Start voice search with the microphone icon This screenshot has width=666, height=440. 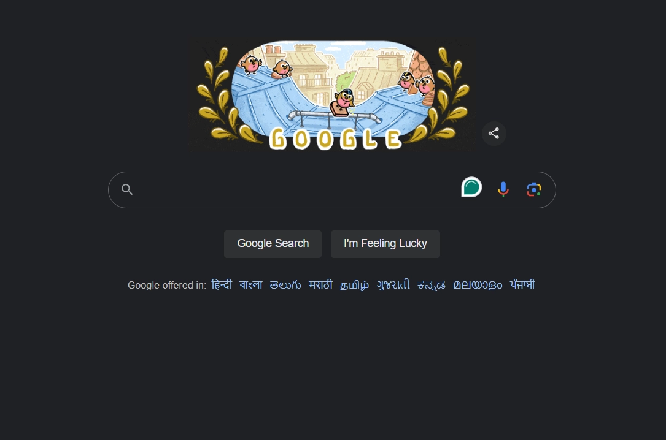tap(503, 189)
